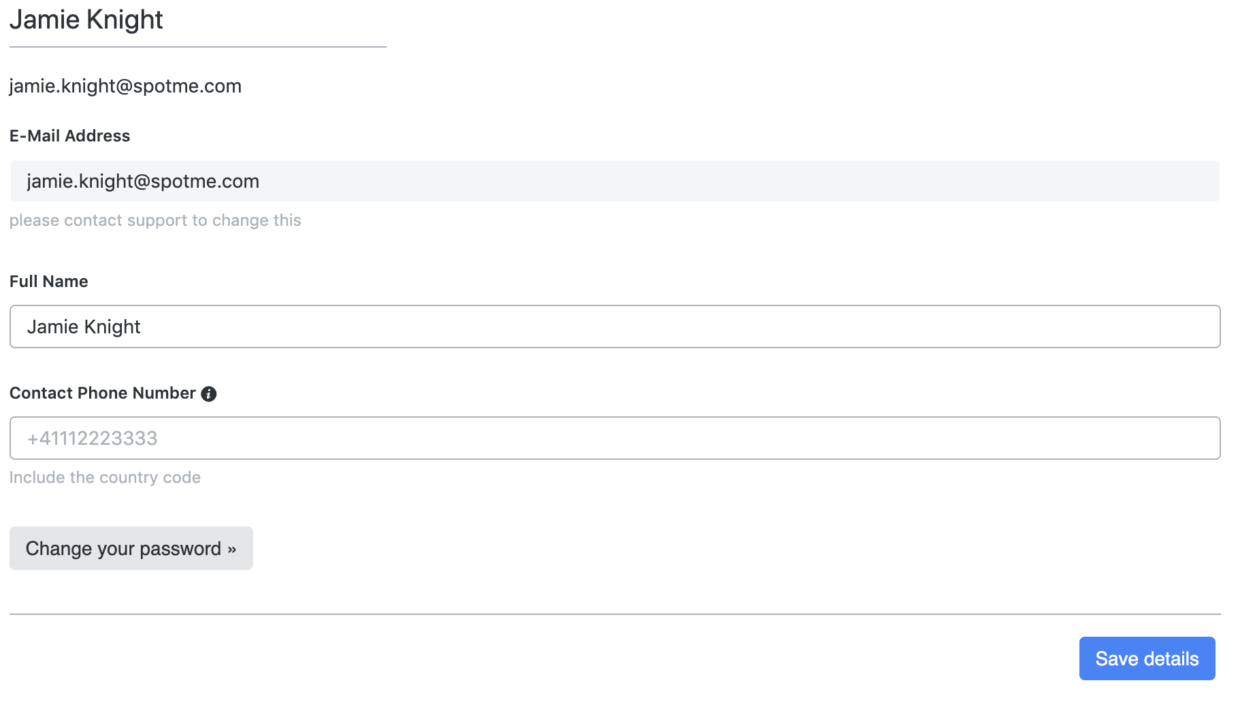Click the horizontal divider above Save details
1240x702 pixels.
tap(615, 614)
